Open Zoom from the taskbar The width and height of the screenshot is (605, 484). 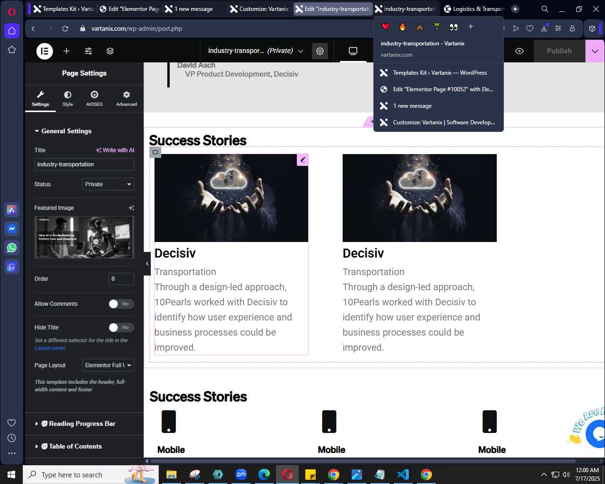click(241, 475)
